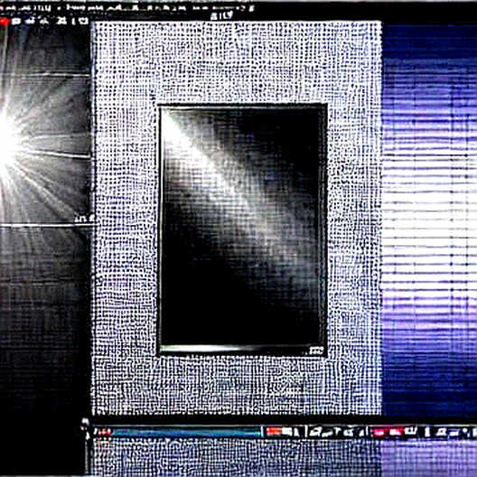The image size is (477, 477).
Task: Click the small label on left panel edge
Action: pos(84,219)
